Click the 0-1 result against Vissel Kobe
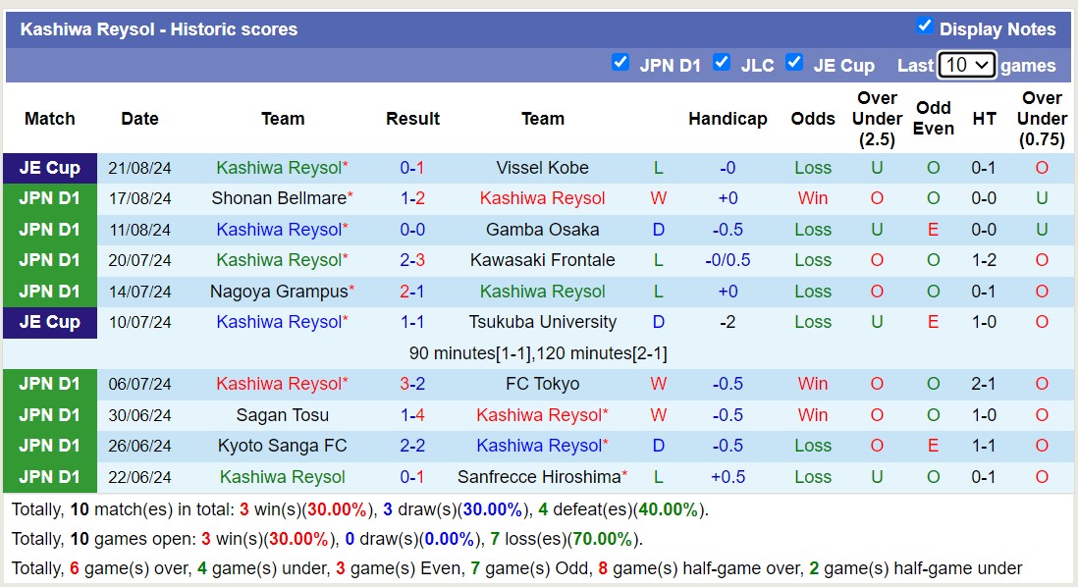1078x587 pixels. coord(412,168)
